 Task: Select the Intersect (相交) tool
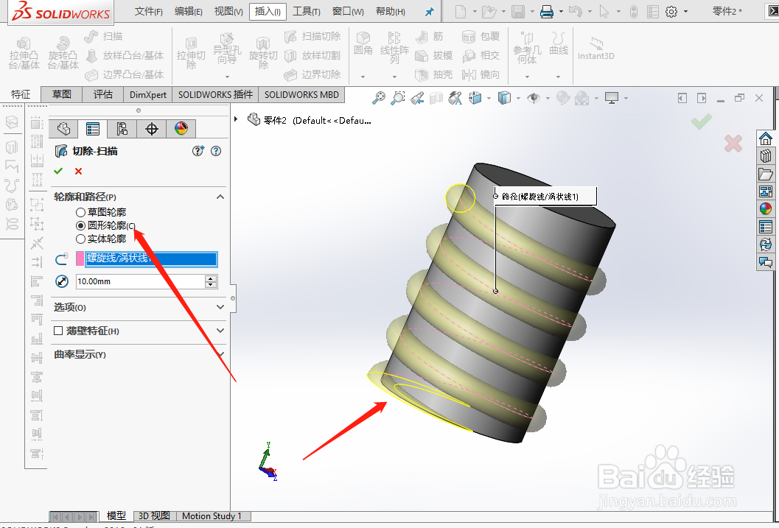pos(481,55)
